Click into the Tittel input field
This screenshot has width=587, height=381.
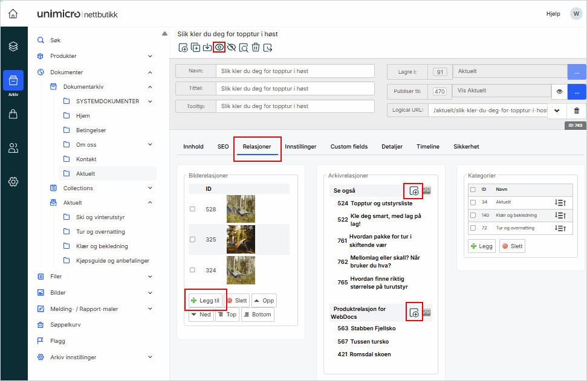(295, 89)
